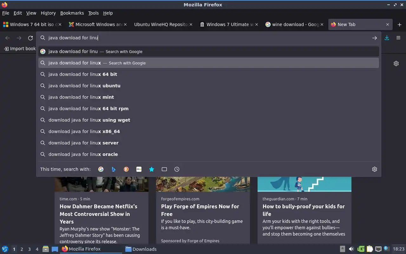The image size is (406, 254).
Task: Open the taskbar start menu icon
Action: [x=5, y=249]
